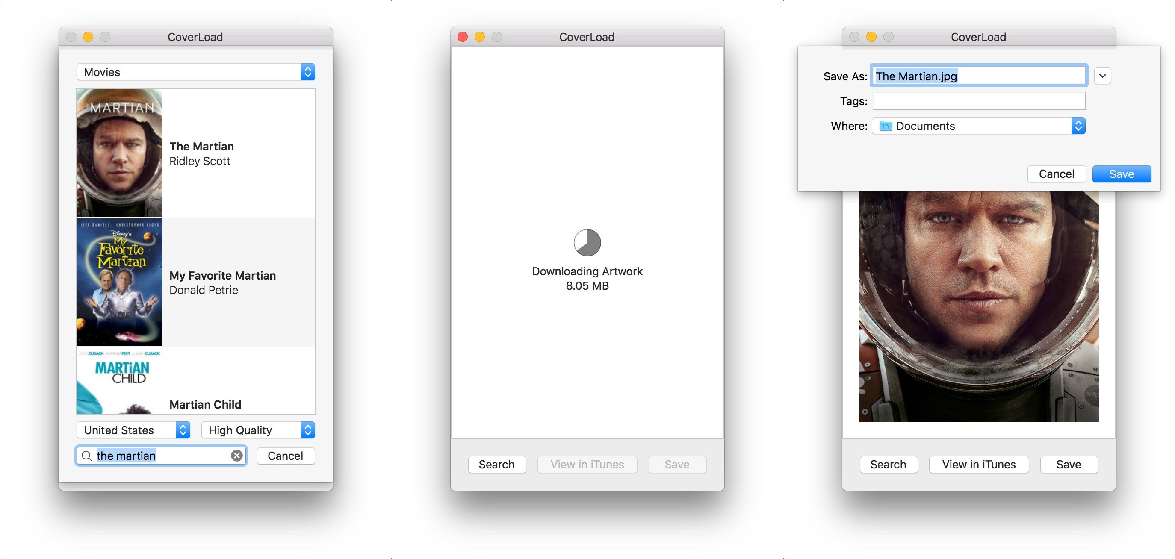The width and height of the screenshot is (1175, 559).
Task: Expand save dialog with chevron button
Action: pyautogui.click(x=1102, y=76)
